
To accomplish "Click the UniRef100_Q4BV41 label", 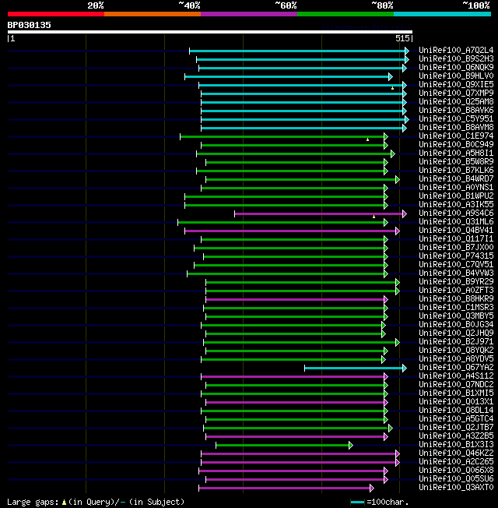I will pyautogui.click(x=456, y=231).
